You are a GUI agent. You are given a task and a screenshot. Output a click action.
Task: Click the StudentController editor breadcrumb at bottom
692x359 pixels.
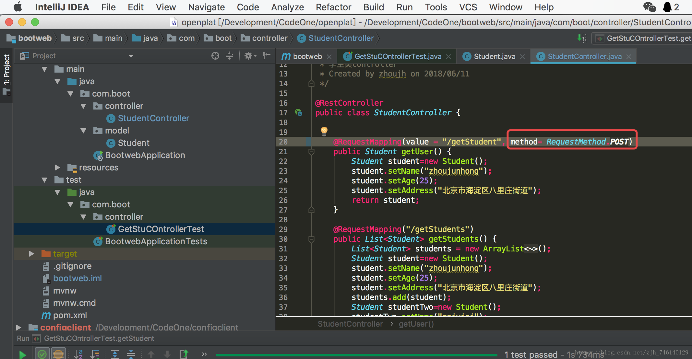point(350,324)
